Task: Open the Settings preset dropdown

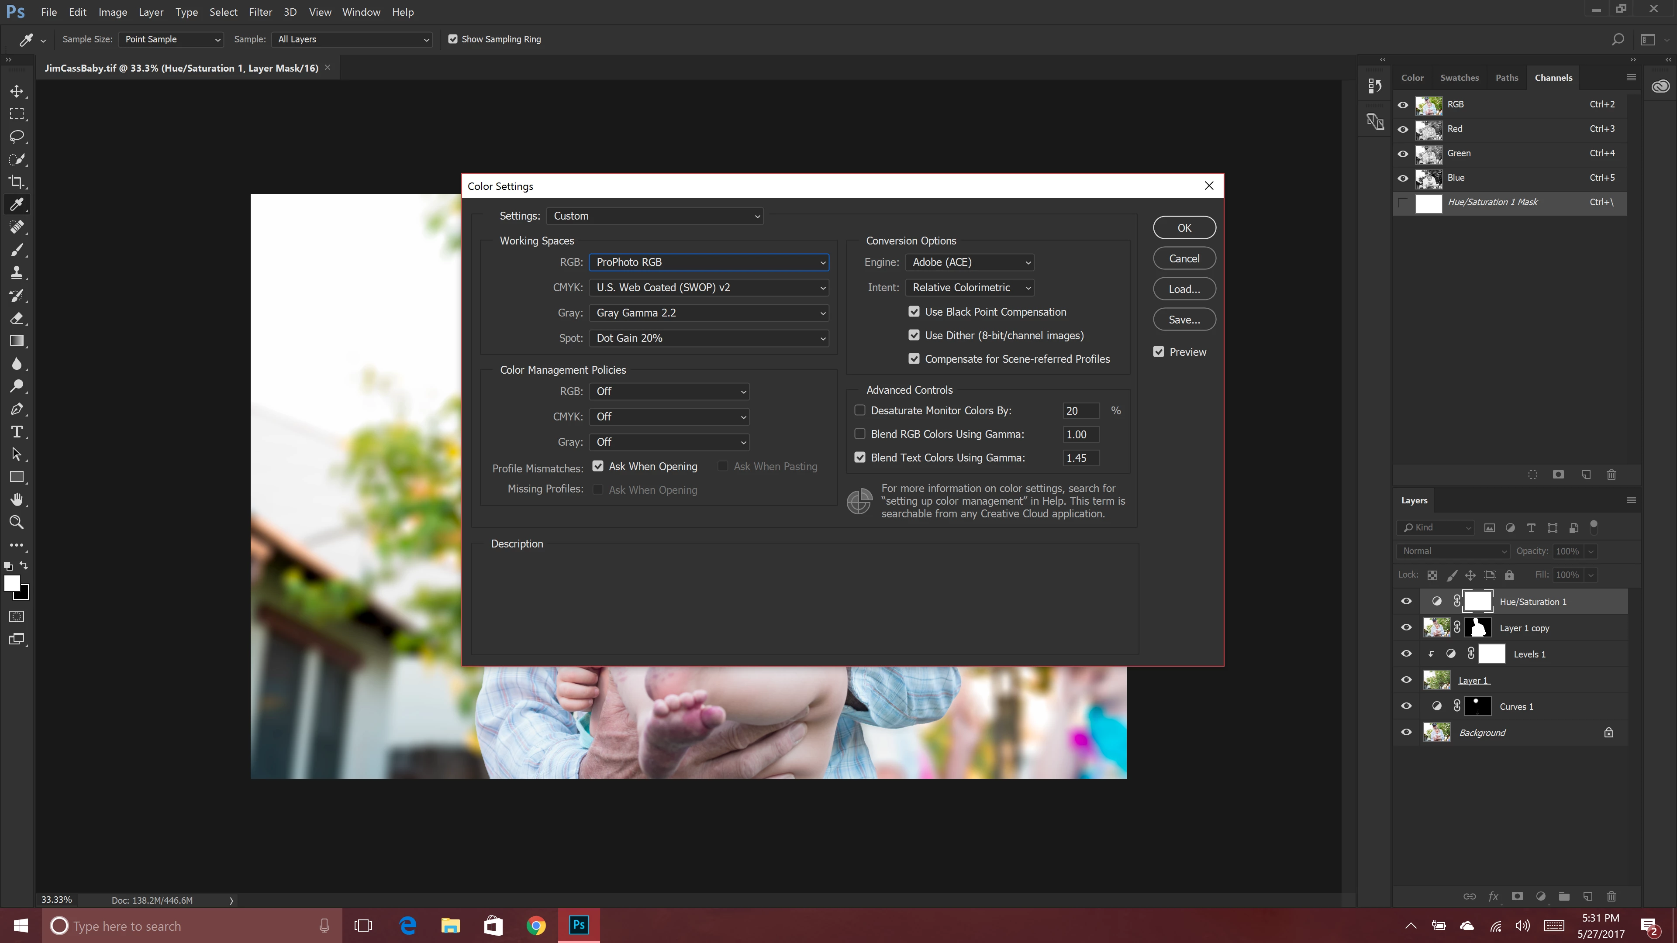Action: pos(655,215)
